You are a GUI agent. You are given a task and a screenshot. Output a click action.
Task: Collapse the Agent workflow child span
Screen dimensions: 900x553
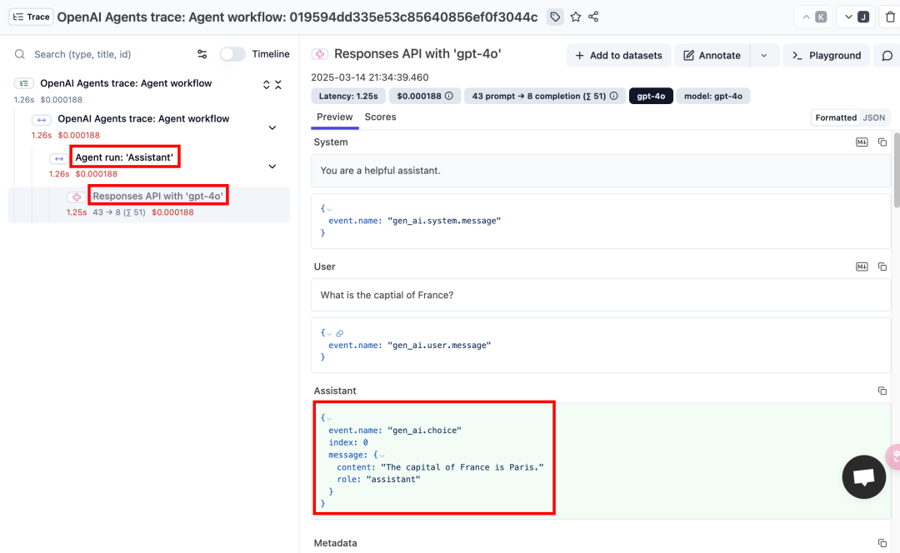coord(272,128)
